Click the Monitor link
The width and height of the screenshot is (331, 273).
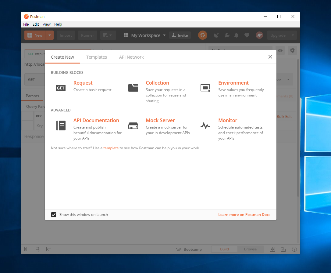tap(228, 120)
